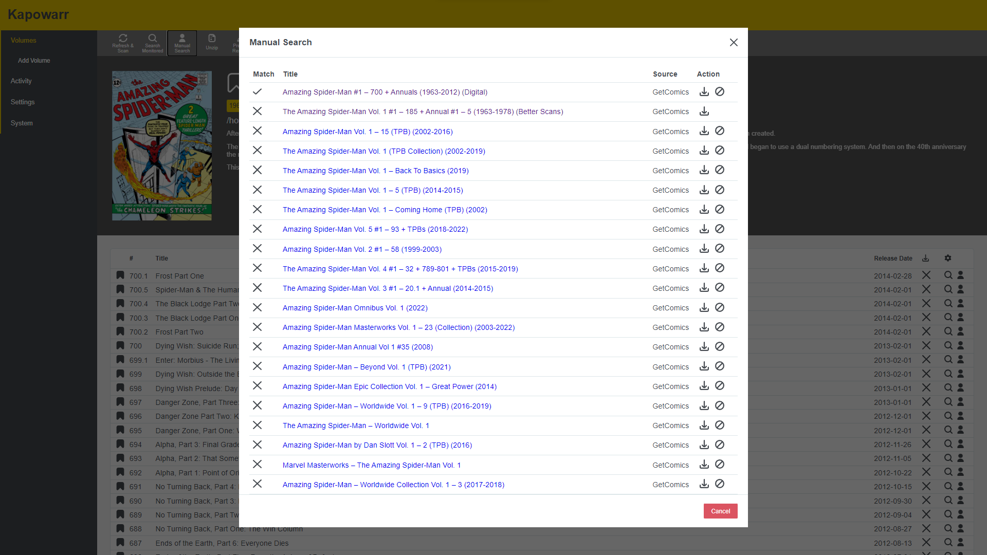Screen dimensions: 987x555
Task: Open Amazing Spider-Man by Dan Slott link
Action: [x=377, y=445]
